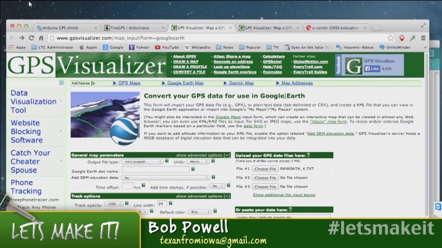
Task: Expand advanced options under Track options
Action: [x=203, y=196]
